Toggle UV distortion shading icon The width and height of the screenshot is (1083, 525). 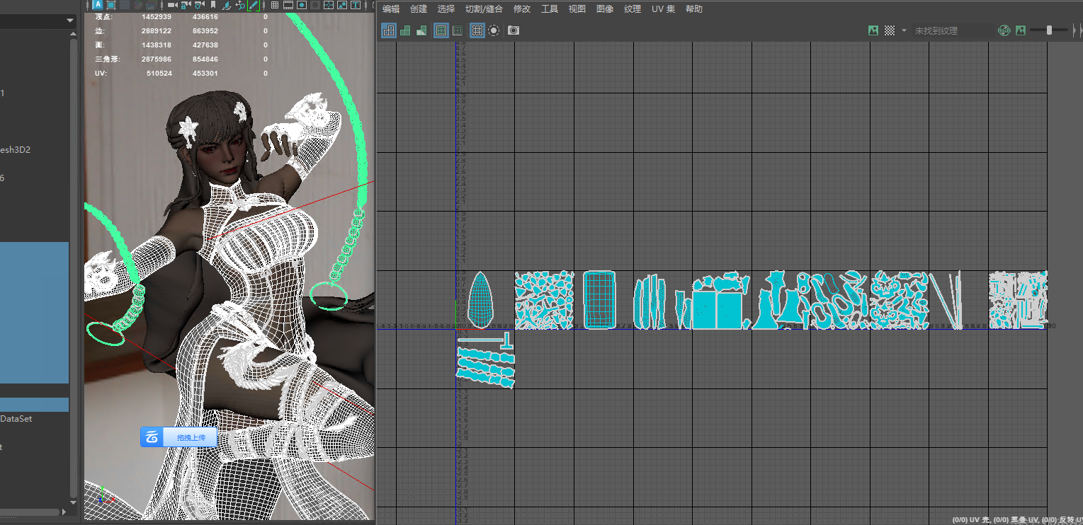point(421,30)
